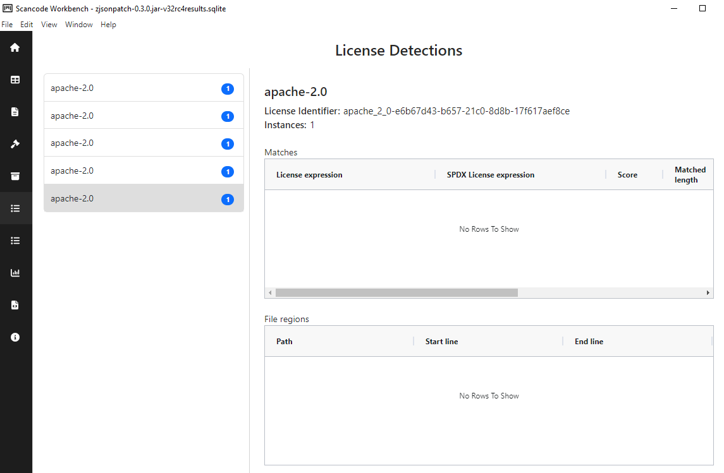This screenshot has width=724, height=473.
Task: Click the archive box icon in sidebar
Action: coord(15,176)
